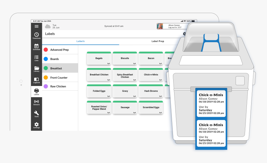Click the red Advanced Prep color dot

[46, 50]
